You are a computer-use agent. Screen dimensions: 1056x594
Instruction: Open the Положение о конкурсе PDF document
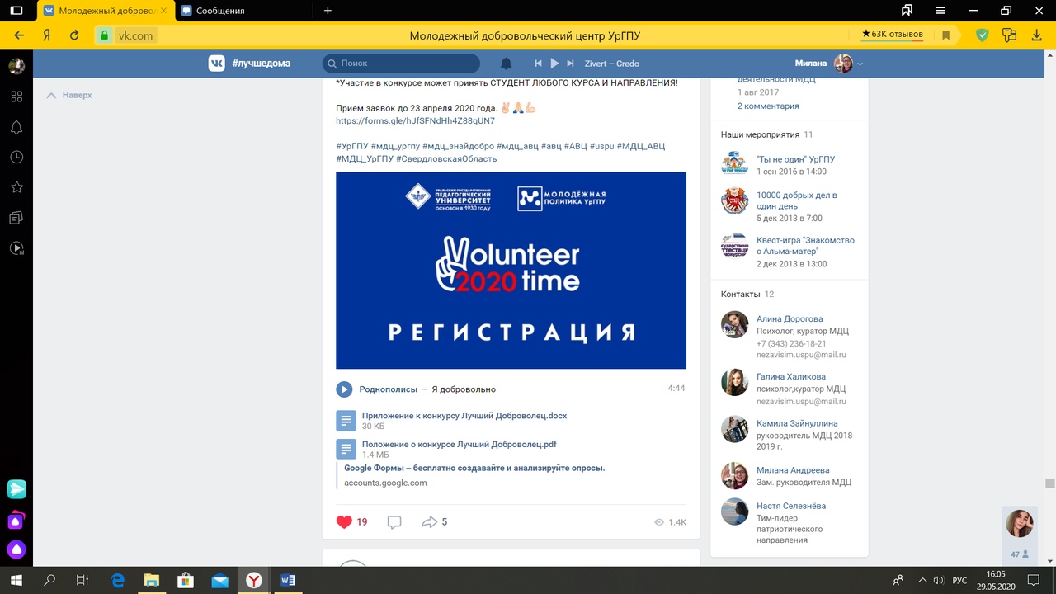point(459,444)
